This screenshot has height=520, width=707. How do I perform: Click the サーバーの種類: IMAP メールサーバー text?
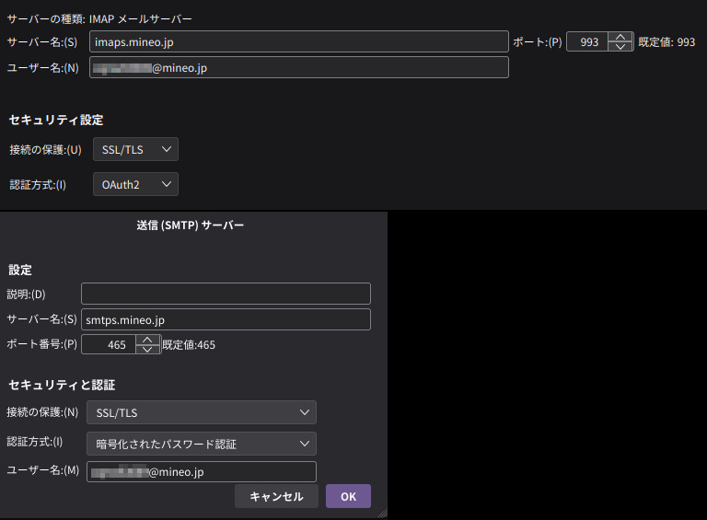tap(99, 19)
